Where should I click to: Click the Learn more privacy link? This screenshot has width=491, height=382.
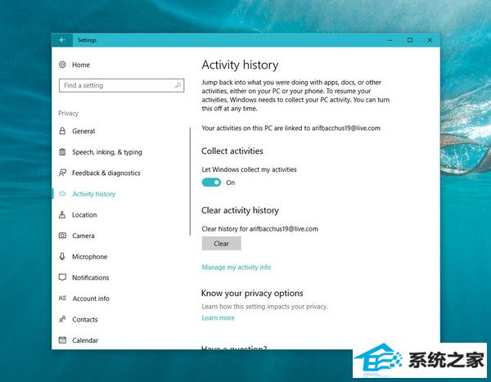[x=218, y=318]
